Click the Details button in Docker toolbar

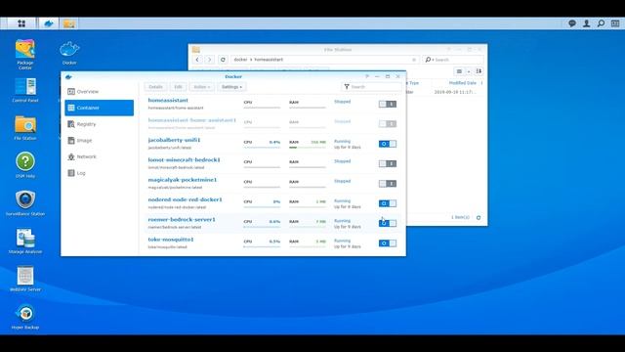click(x=155, y=87)
